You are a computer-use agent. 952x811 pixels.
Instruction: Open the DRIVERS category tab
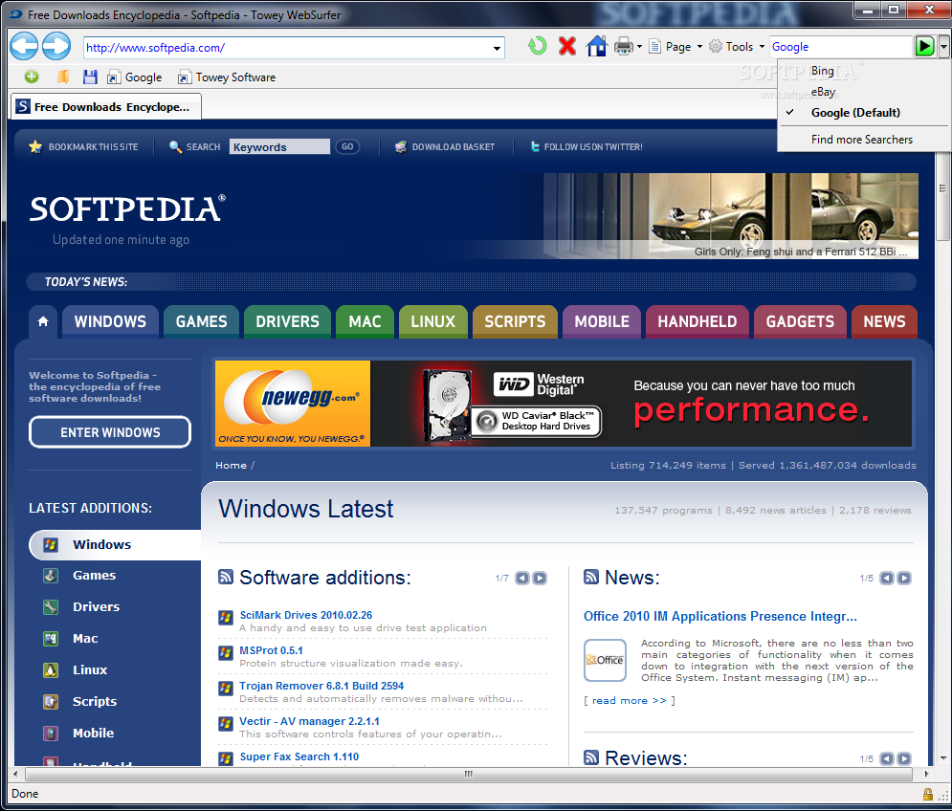(287, 321)
